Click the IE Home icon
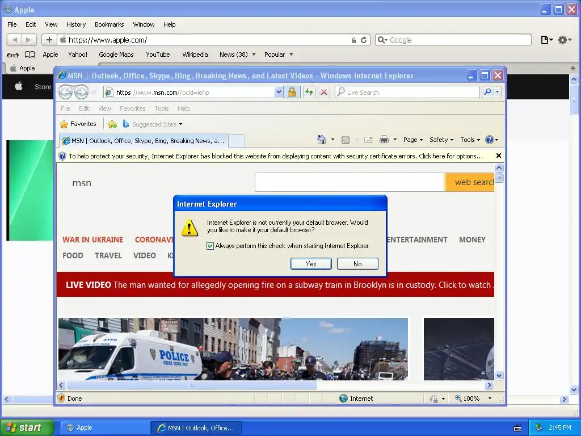Viewport: 581px width, 436px height. click(322, 140)
